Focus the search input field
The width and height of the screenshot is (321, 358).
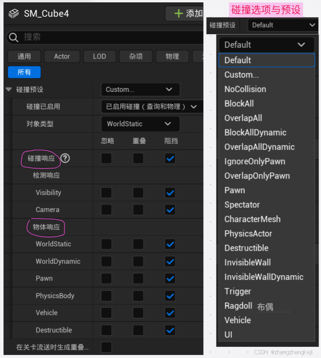[x=105, y=37]
